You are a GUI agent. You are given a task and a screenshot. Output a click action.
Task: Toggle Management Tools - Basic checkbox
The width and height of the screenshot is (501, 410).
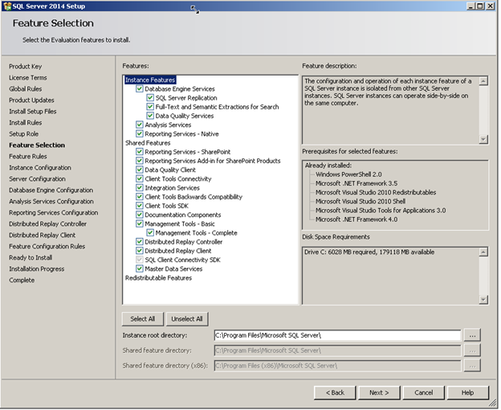pos(140,223)
